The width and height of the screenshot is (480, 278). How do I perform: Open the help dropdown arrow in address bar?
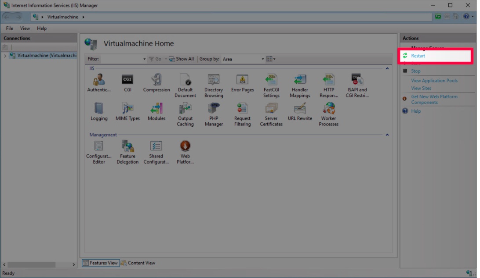coord(473,17)
